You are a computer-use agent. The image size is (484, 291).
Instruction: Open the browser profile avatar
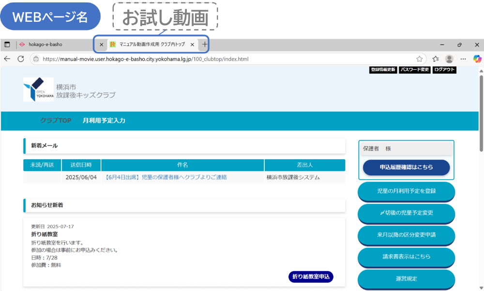tap(449, 59)
